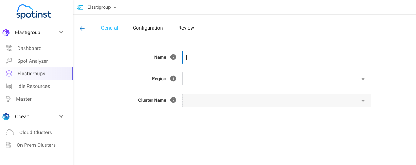Open Elastigroups in the sidebar
The width and height of the screenshot is (416, 165).
tap(31, 74)
